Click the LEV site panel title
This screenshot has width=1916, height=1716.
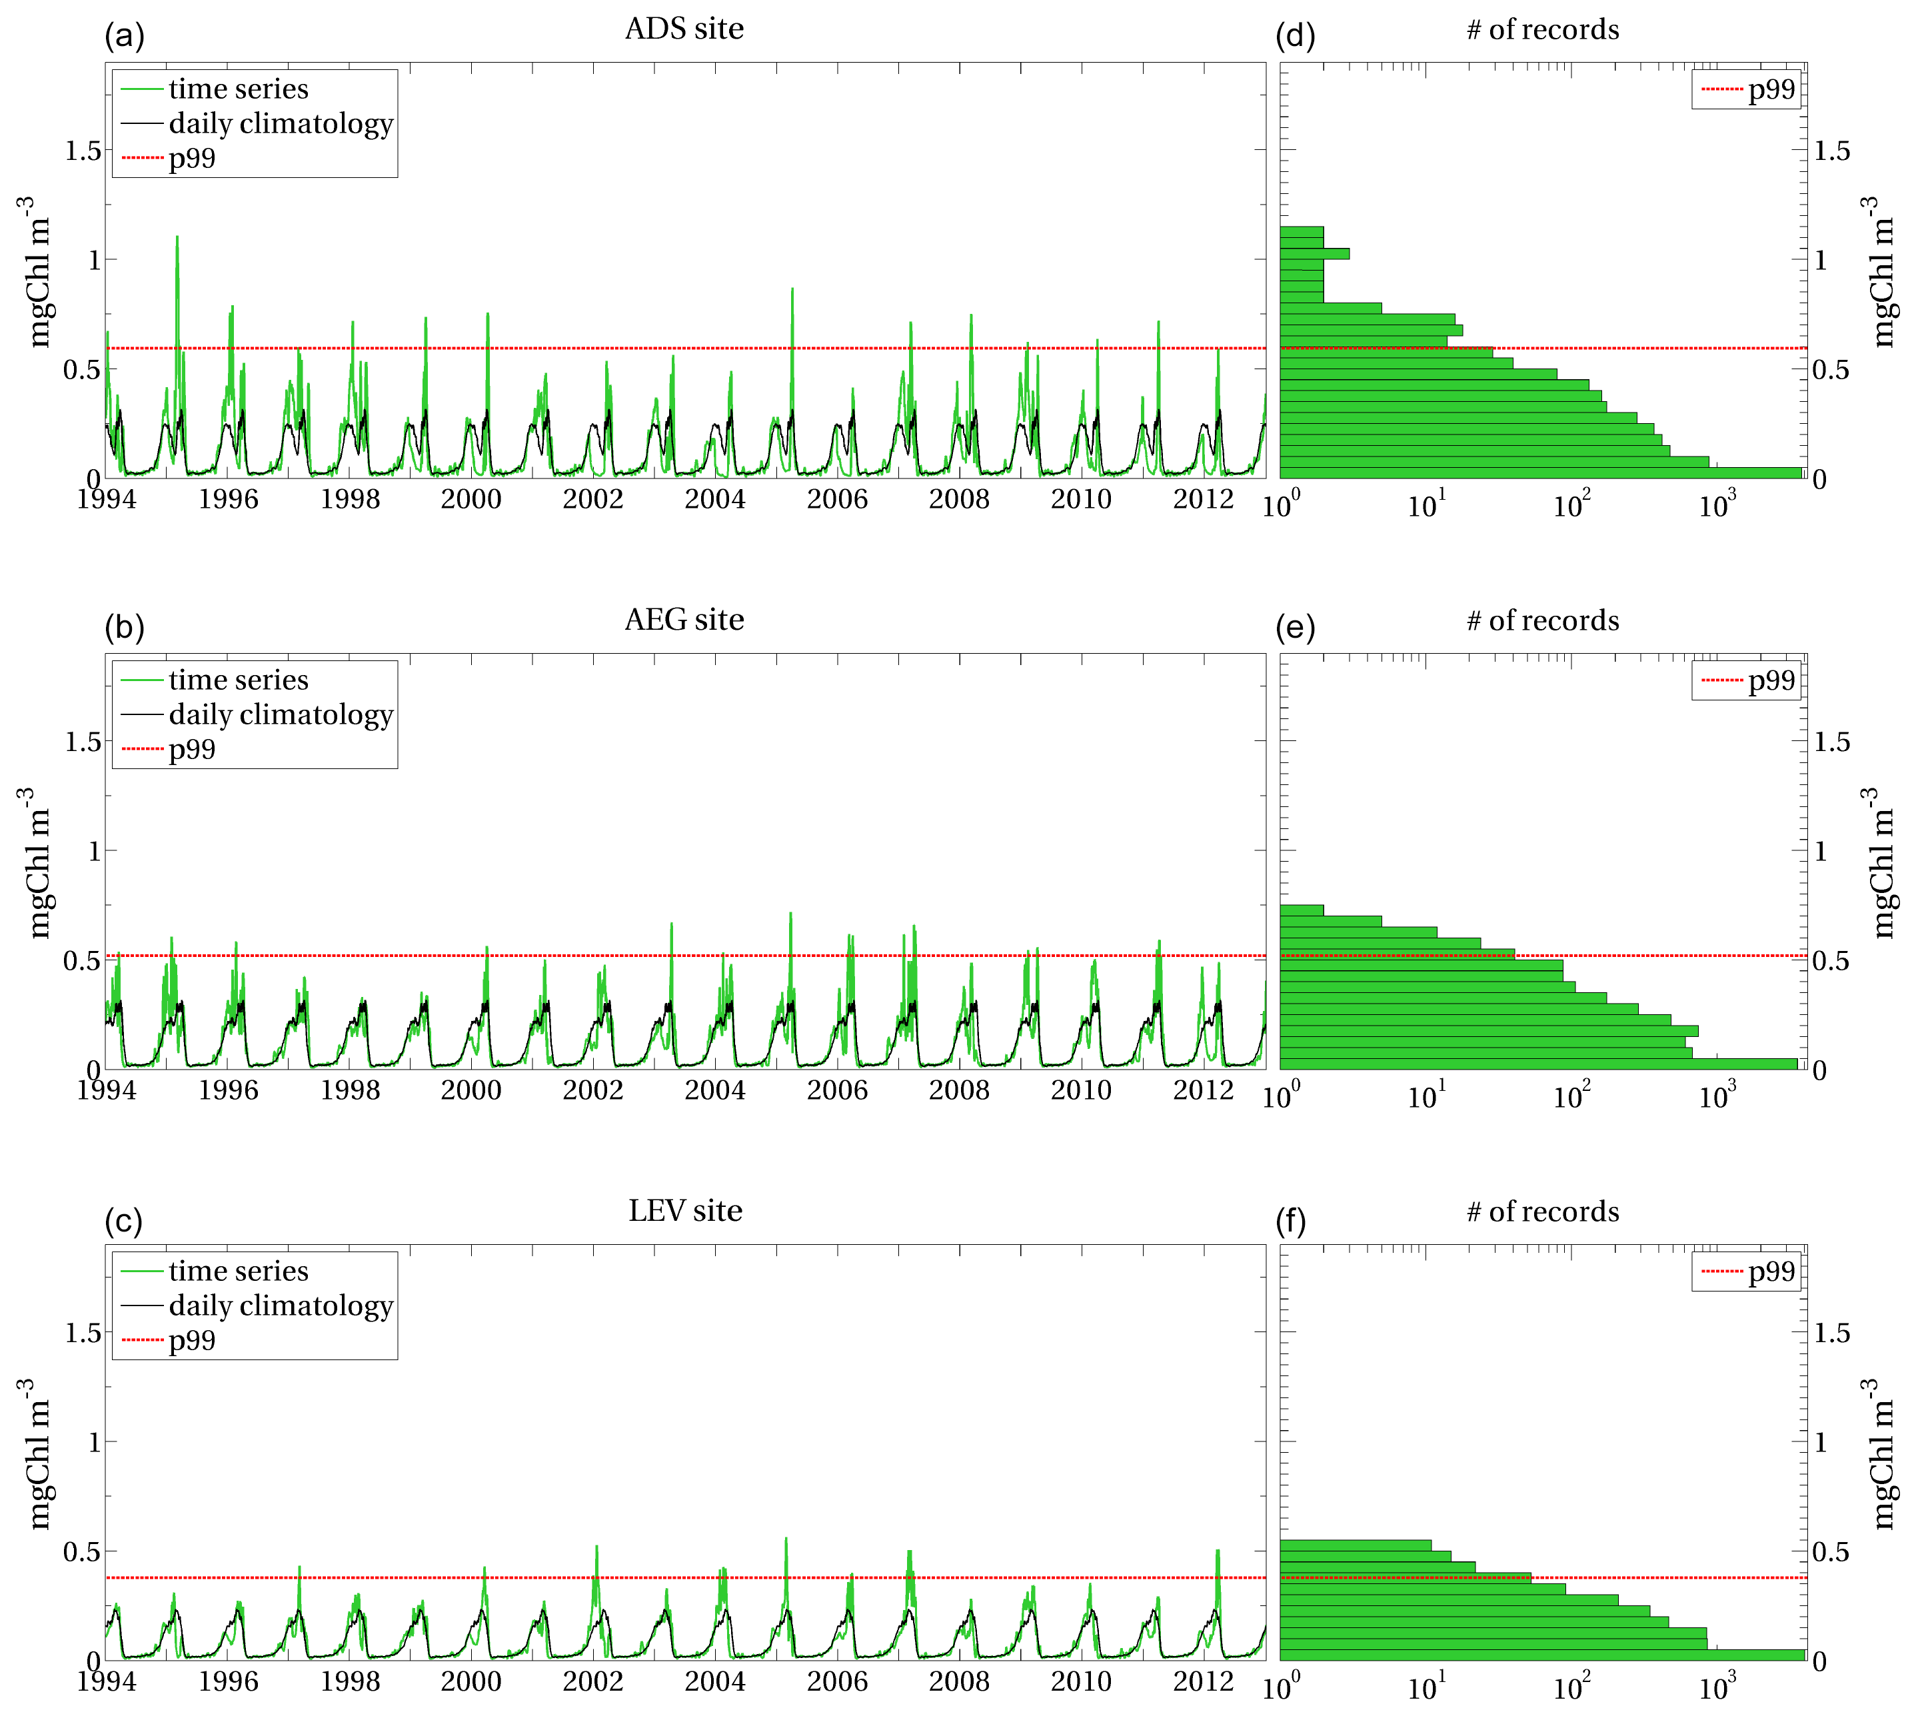click(x=684, y=1212)
